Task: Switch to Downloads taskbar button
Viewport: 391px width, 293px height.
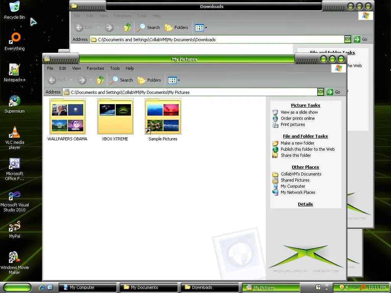Action: coord(210,287)
